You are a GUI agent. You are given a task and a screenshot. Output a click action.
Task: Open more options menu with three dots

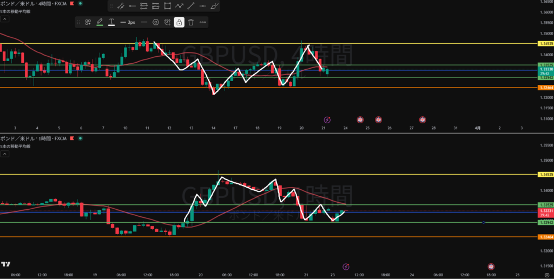[203, 22]
